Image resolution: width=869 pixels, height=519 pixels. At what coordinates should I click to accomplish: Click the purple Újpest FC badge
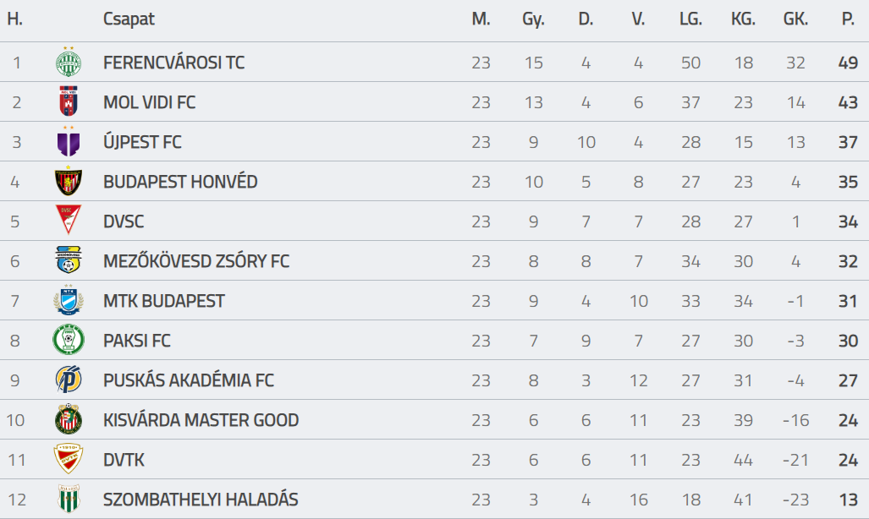tap(69, 141)
